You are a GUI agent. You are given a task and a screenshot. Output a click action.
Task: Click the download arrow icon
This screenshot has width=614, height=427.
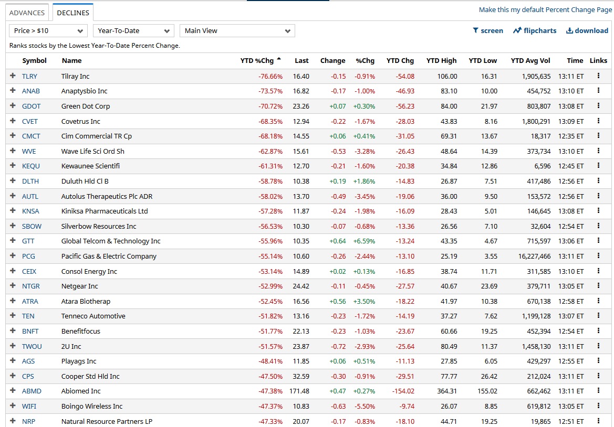coord(569,30)
